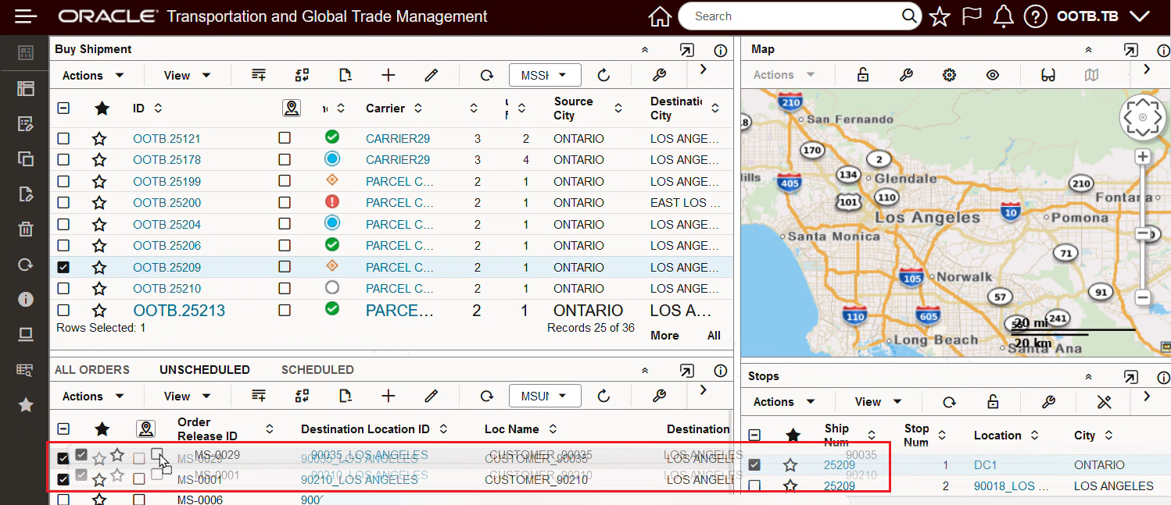The width and height of the screenshot is (1171, 505).
Task: Sort by Source City column
Action: 574,108
